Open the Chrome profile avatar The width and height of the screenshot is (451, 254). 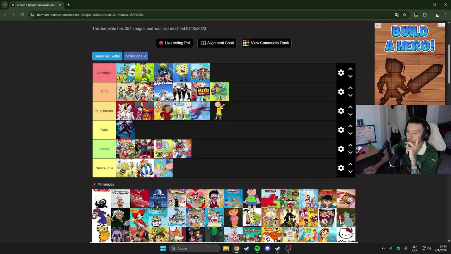tap(437, 15)
